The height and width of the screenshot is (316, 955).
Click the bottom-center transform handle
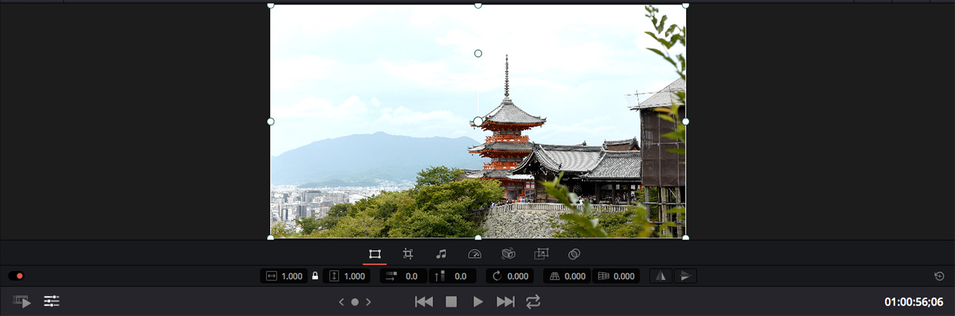pyautogui.click(x=478, y=238)
